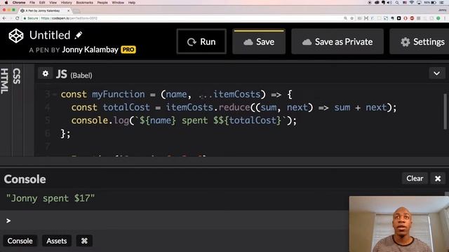This screenshot has height=252, width=449.
Task: Save the pen
Action: click(259, 41)
